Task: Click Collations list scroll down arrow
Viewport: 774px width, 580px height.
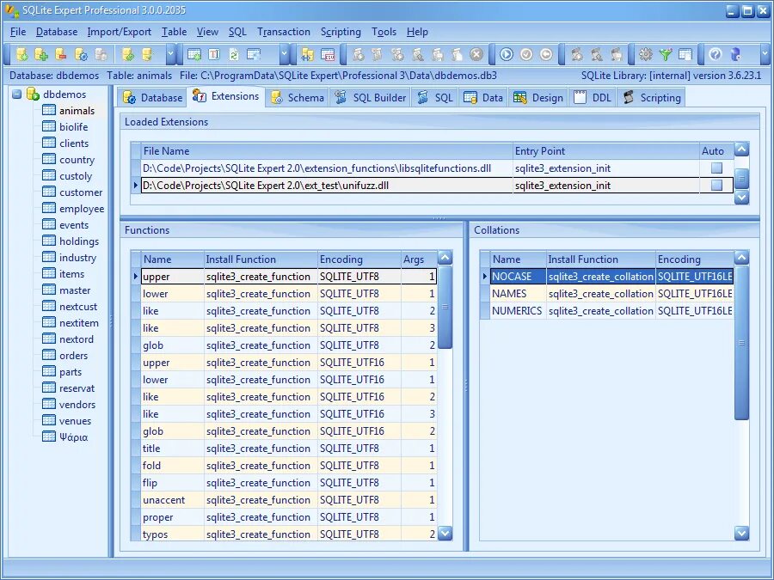Action: (x=741, y=533)
